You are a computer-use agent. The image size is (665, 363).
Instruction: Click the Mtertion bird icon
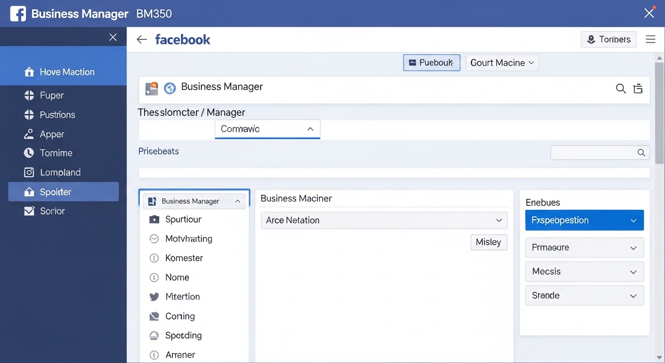[x=154, y=297]
